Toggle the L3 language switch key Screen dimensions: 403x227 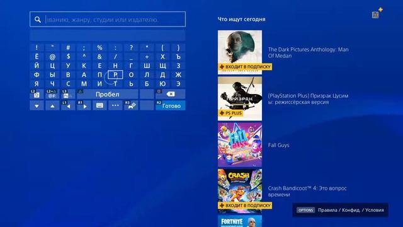(68, 94)
